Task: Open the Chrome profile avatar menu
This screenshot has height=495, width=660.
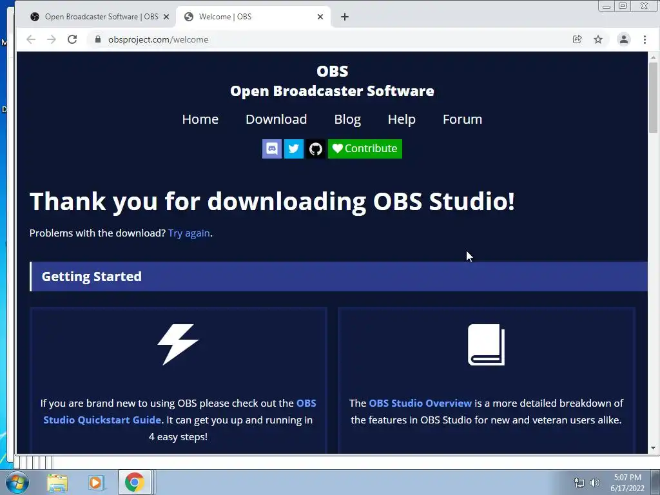Action: [624, 39]
